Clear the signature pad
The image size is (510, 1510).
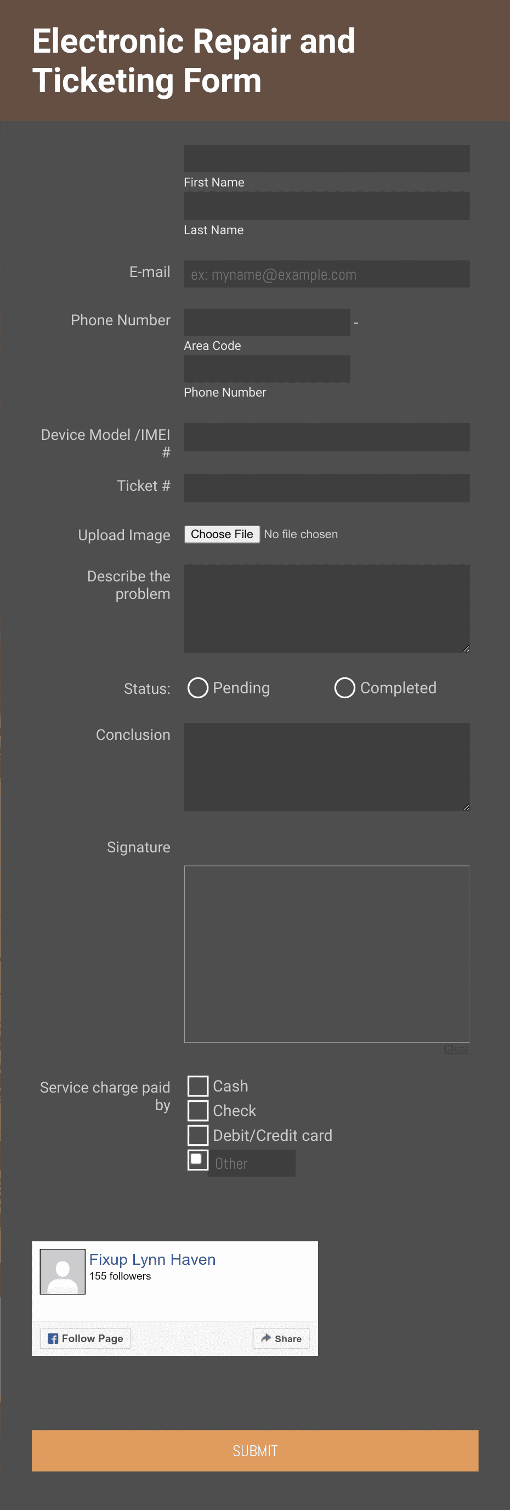point(456,1049)
